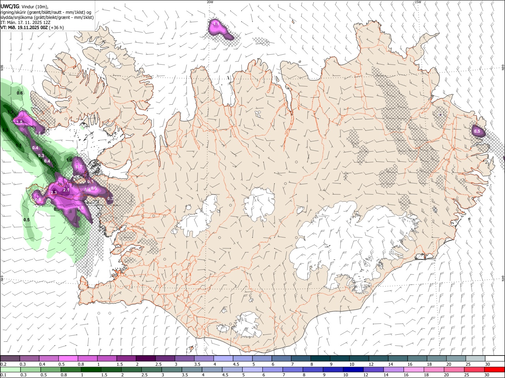
Task: Select the 'slydda/snjókoma' legend description line
Action: tap(47, 17)
